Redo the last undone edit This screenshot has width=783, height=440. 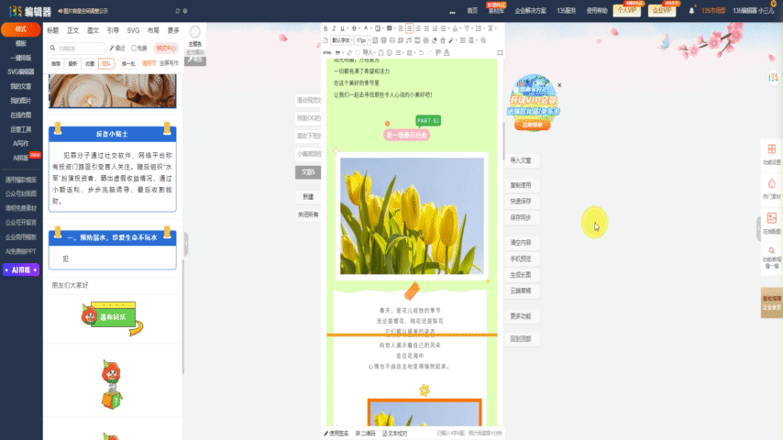pyautogui.click(x=429, y=53)
